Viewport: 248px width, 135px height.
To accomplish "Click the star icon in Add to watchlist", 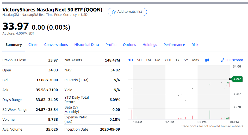I will 114,12.
